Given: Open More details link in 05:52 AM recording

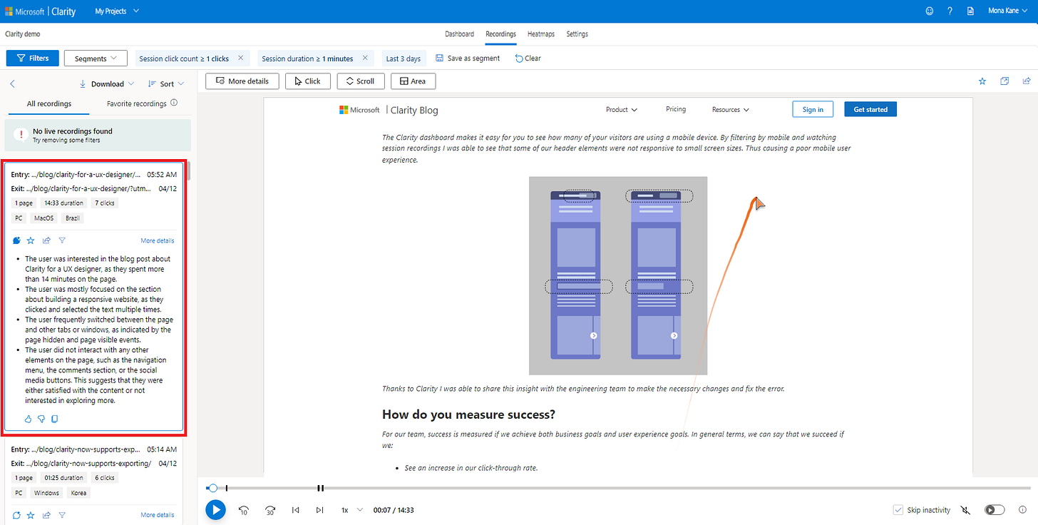Looking at the screenshot, I should (158, 240).
